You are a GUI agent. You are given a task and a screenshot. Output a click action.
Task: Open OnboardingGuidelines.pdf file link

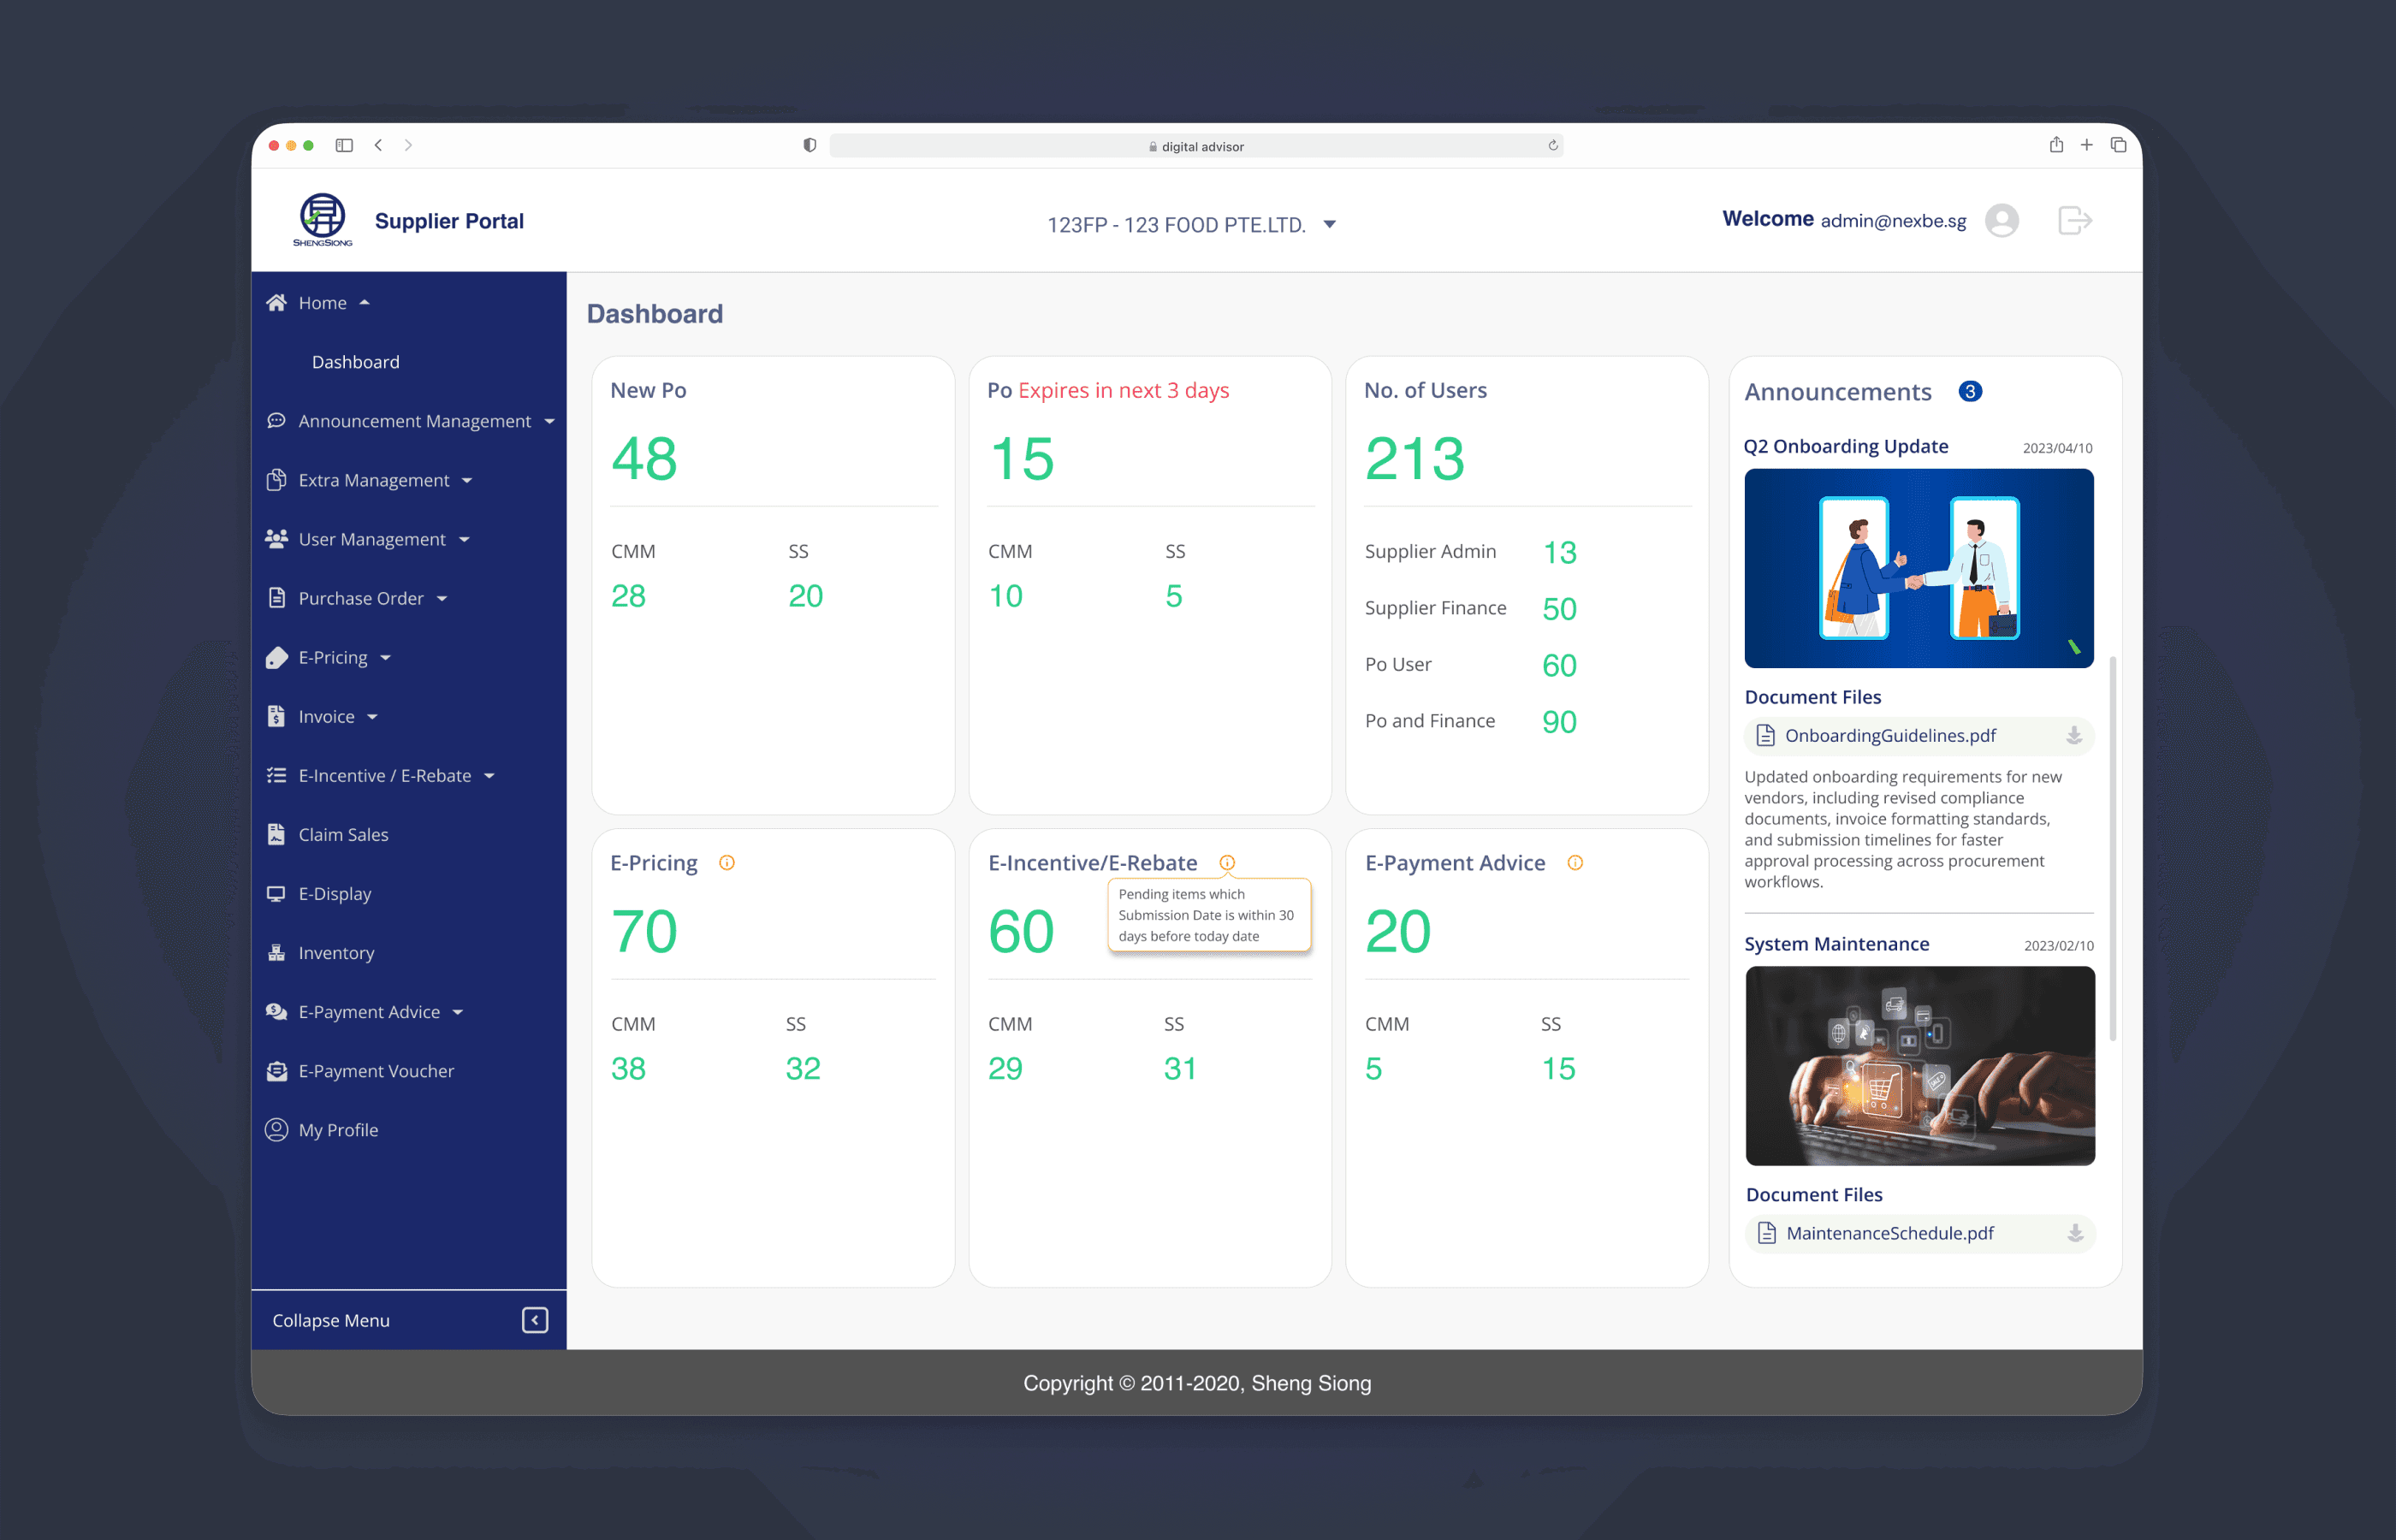pos(1890,735)
